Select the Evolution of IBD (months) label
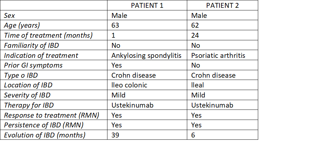 45,135
